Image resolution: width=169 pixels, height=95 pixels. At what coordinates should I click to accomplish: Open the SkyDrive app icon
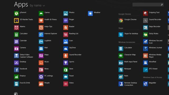tap(66, 49)
